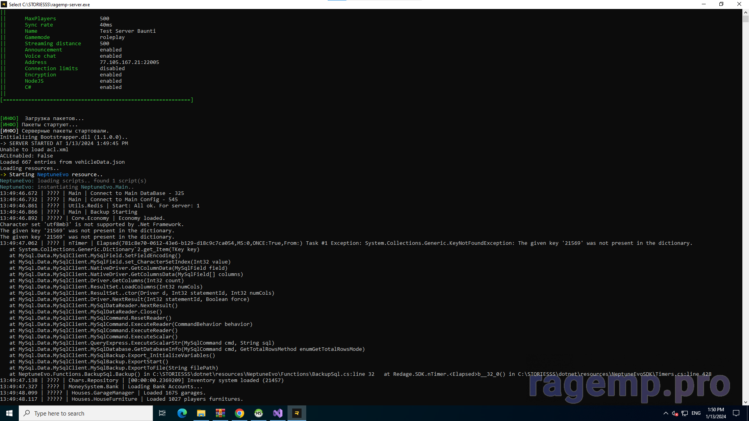Image resolution: width=749 pixels, height=421 pixels.
Task: Click 'Connect to Main DataBase - 325' line
Action: 92,193
